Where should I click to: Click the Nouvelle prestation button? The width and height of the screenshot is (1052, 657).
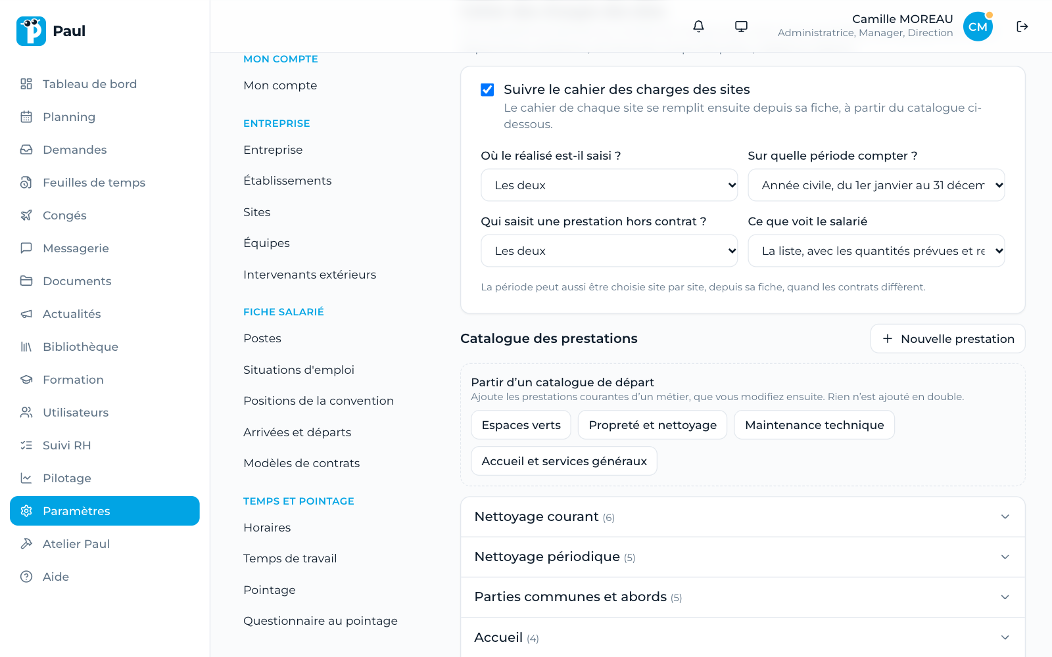(947, 339)
